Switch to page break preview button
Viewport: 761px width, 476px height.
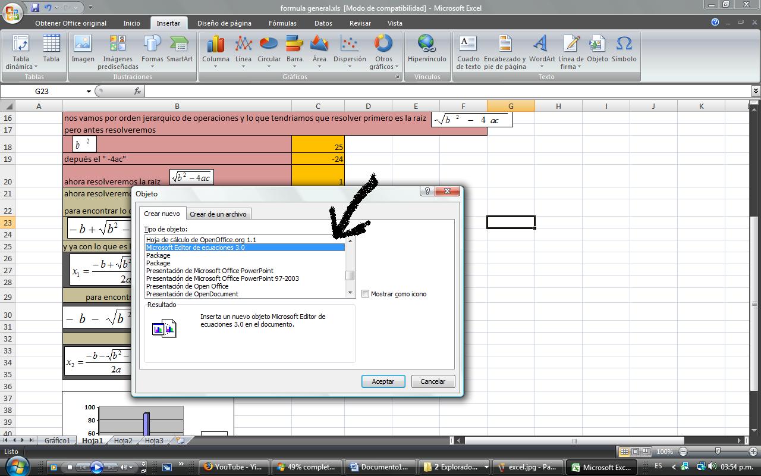coord(646,452)
